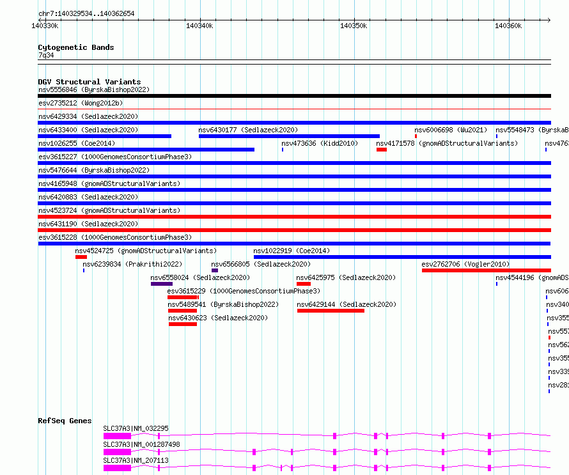Select nsv6420883 (Sedlazeck2020) label
The image size is (569, 475).
pos(88,197)
